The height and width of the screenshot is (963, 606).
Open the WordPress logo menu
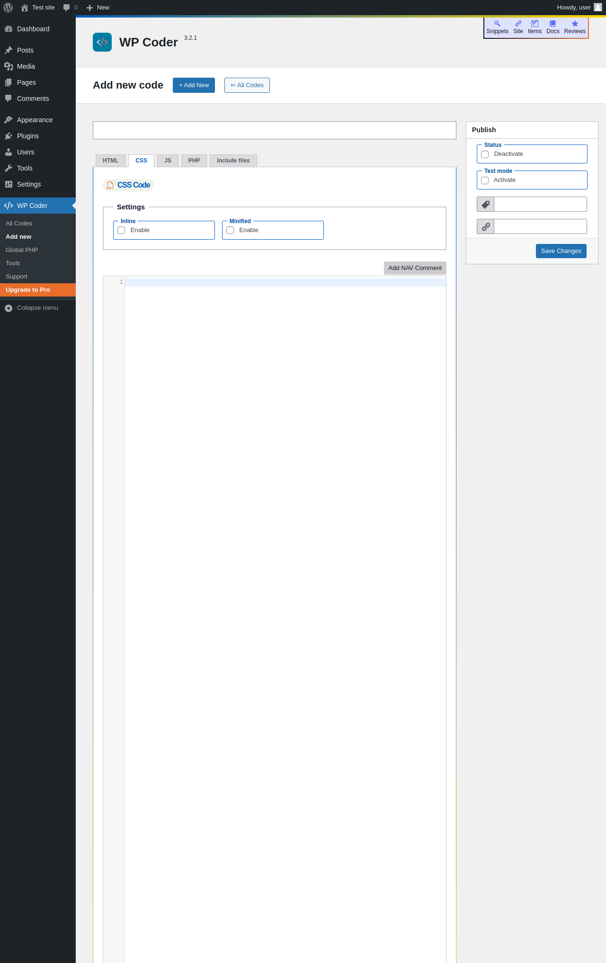(x=8, y=8)
